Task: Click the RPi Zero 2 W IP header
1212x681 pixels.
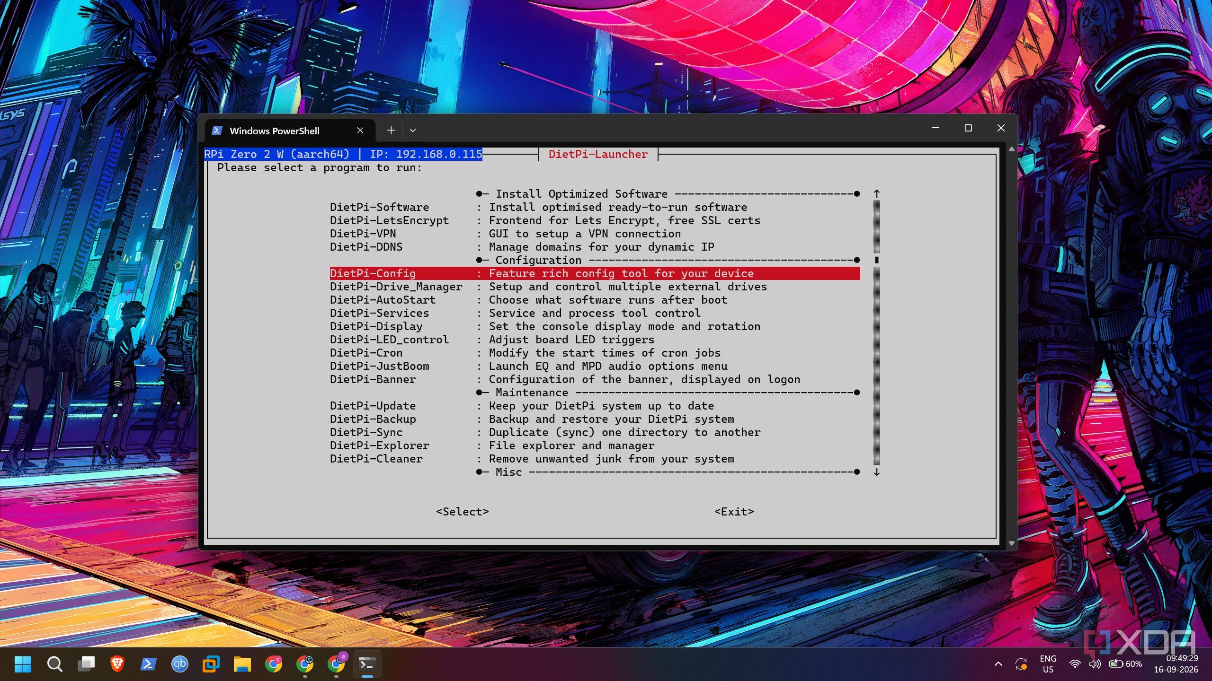Action: (343, 154)
